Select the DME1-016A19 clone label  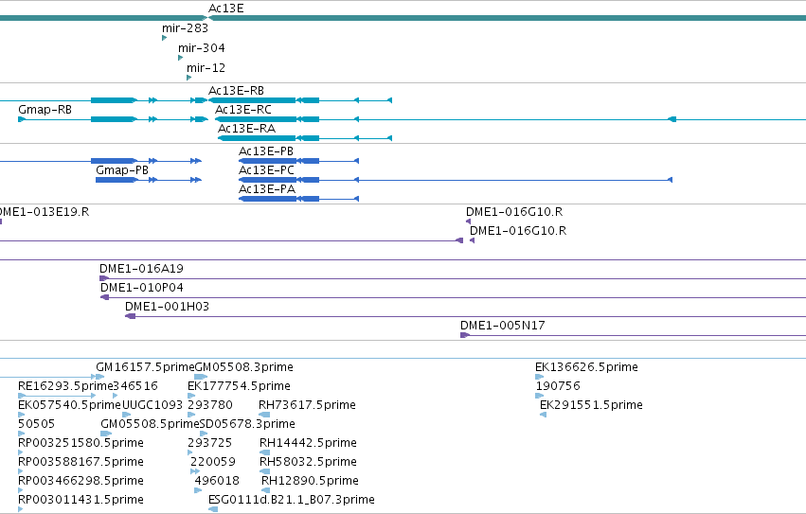[141, 268]
